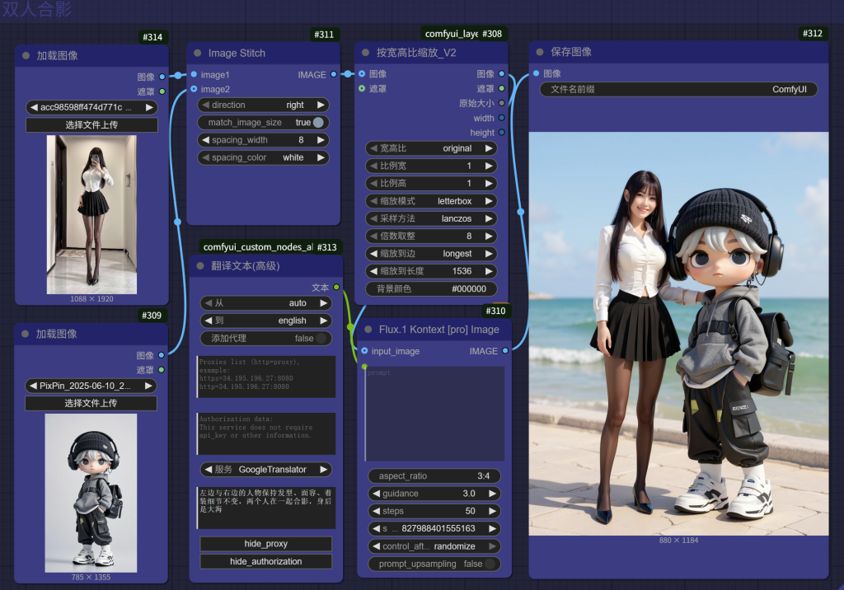844x590 pixels.
Task: Collapse the Flux.1 Kontext [pro] Image node
Action: [x=368, y=329]
